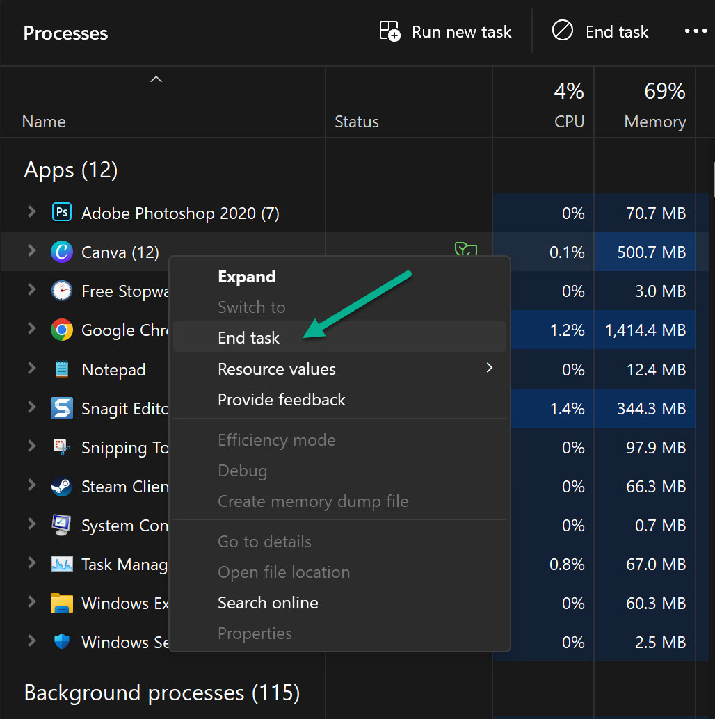Click the Task Manager app icon
The image size is (715, 719).
point(62,564)
